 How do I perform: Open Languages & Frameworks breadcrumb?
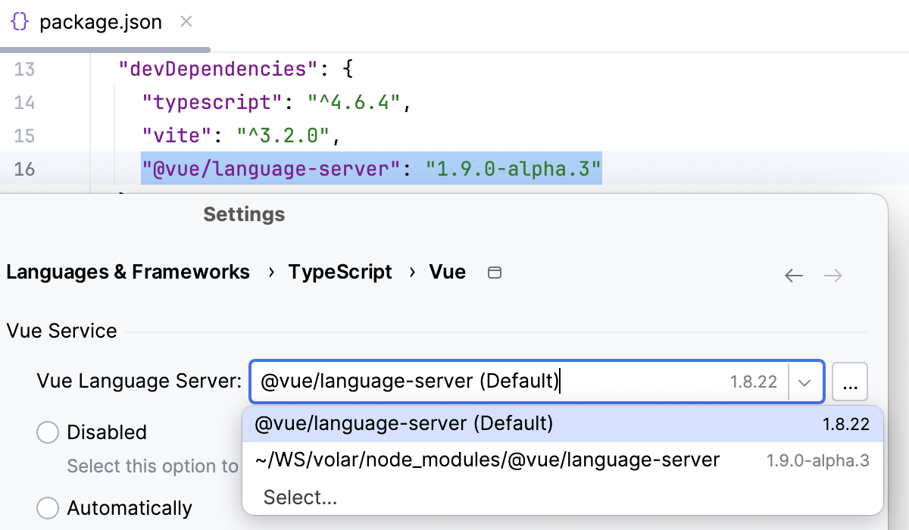click(x=128, y=272)
